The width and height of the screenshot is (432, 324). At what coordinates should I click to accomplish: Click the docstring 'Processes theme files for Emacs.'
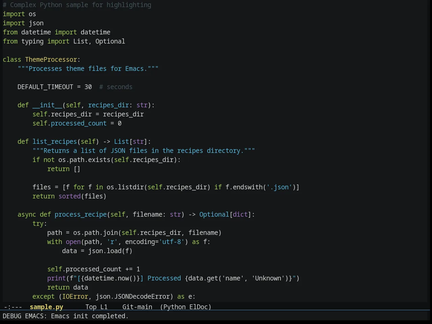88,69
